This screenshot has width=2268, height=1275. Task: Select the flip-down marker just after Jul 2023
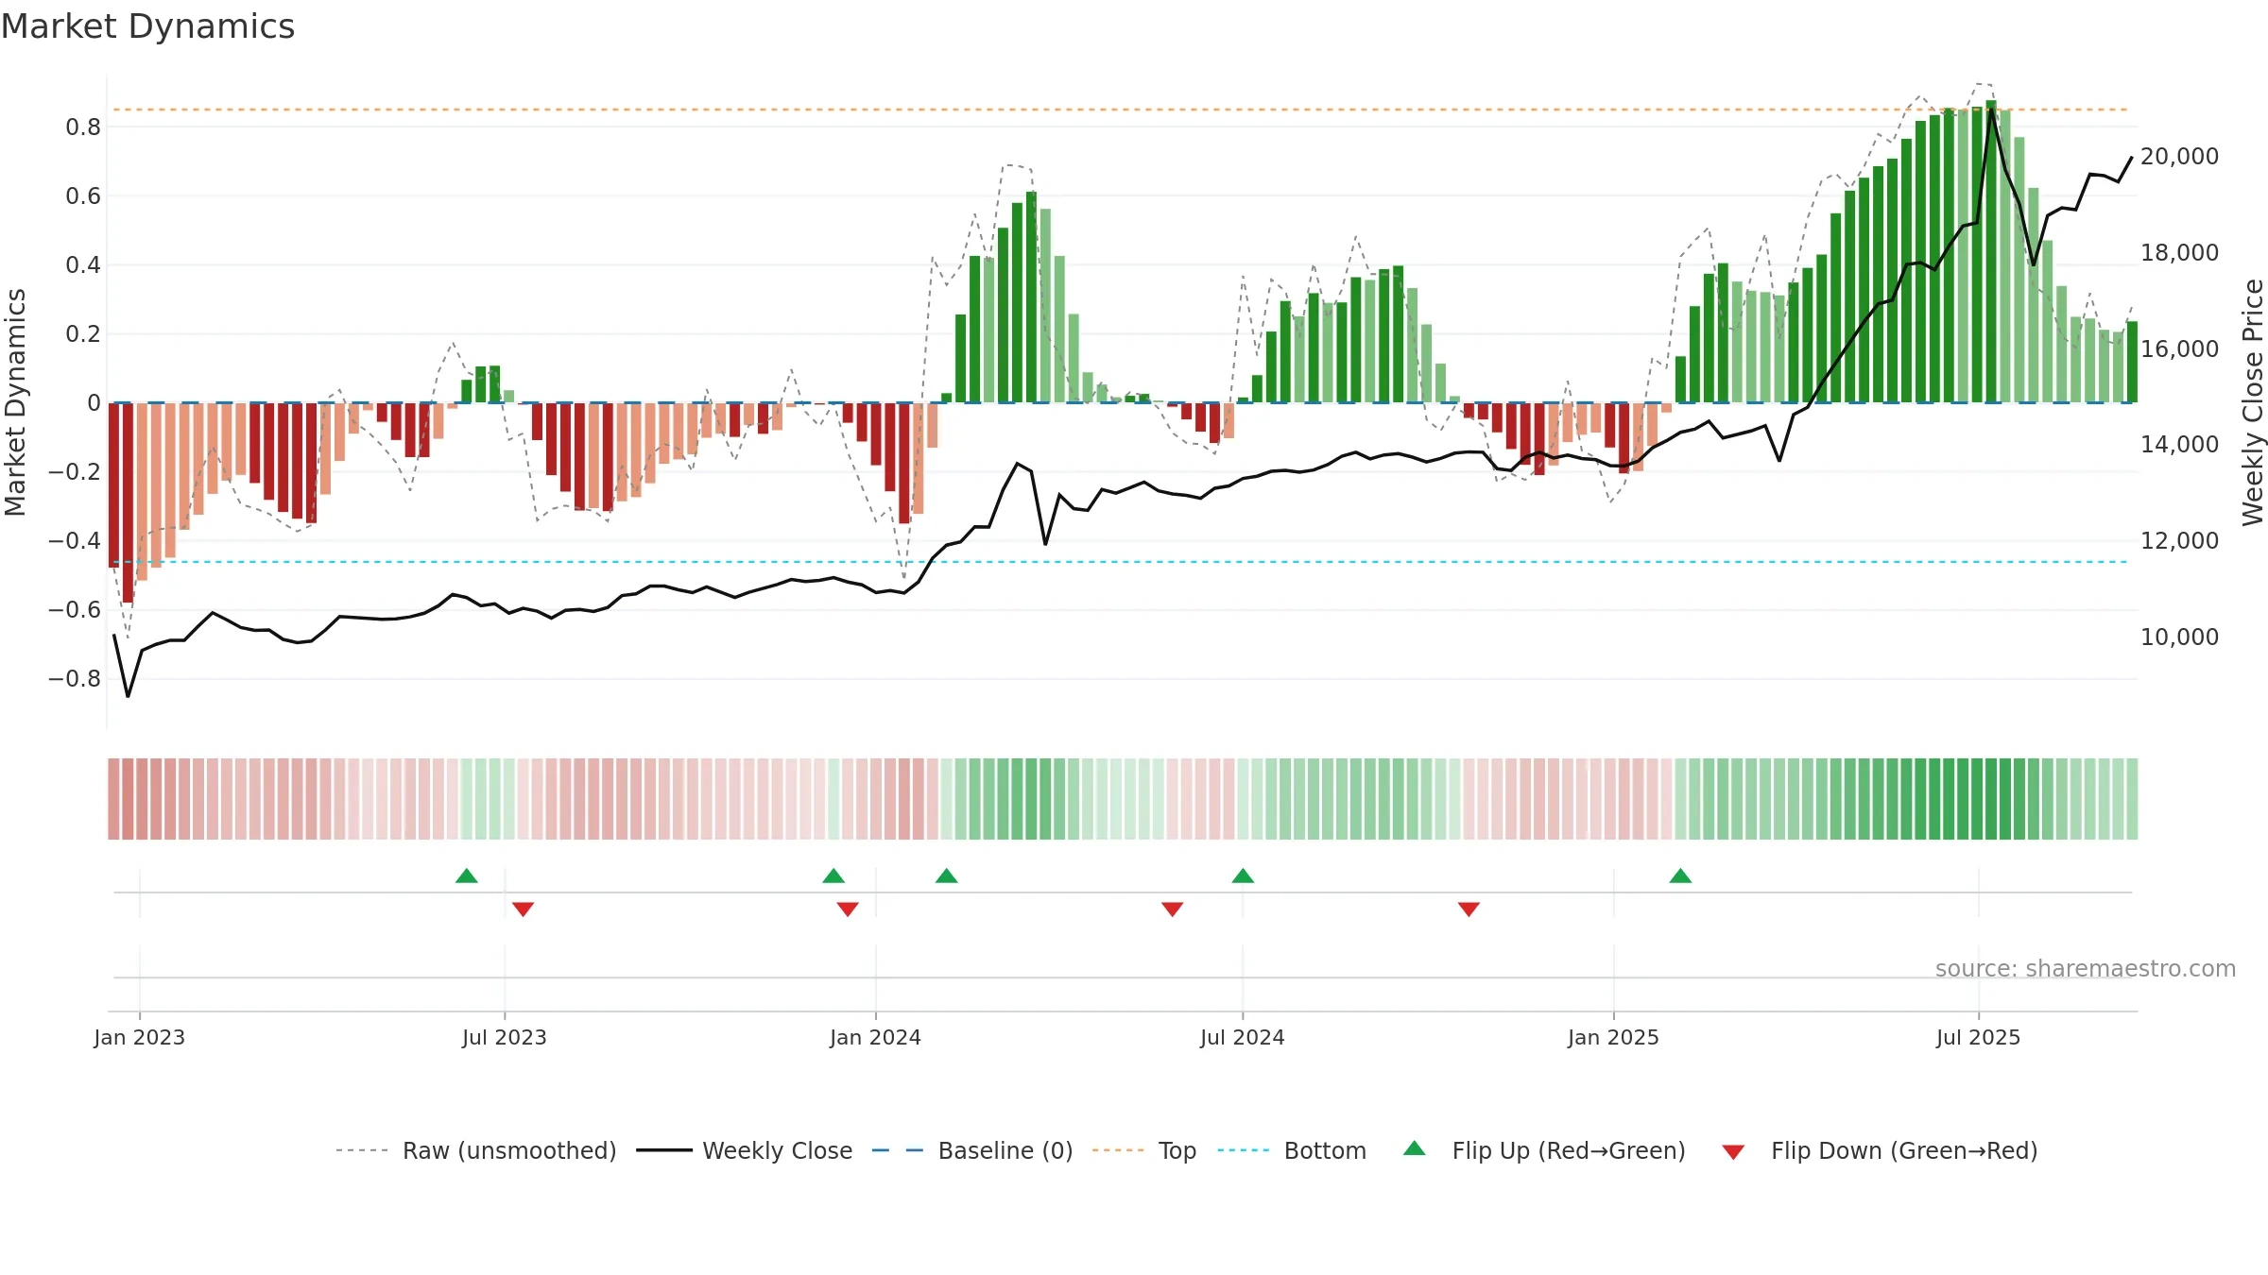point(524,909)
